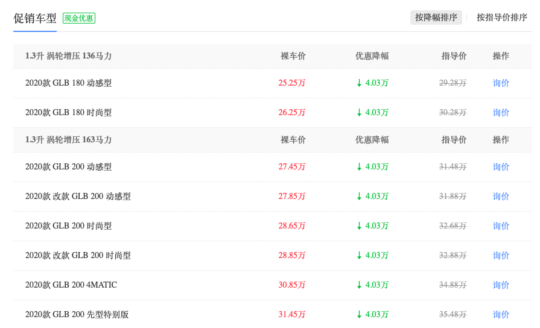This screenshot has height=328, width=540.
Task: Click 询价 for GLB 200 先型特别版
Action: click(501, 315)
